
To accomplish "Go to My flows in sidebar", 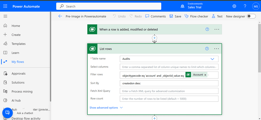I will tap(18, 62).
